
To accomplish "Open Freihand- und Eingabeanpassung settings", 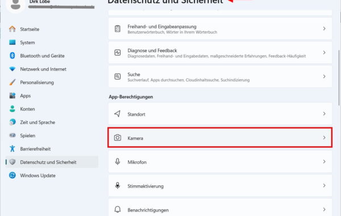I will (220, 28).
